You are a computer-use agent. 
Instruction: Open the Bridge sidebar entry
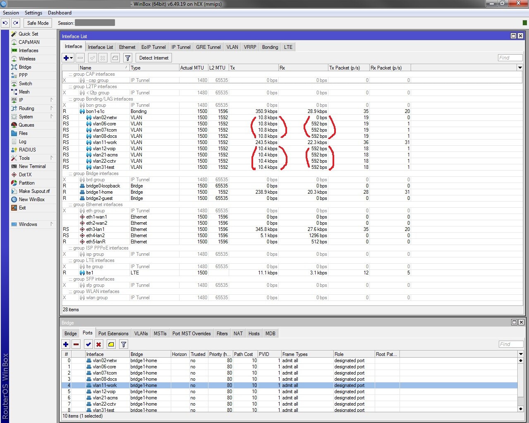(x=25, y=67)
